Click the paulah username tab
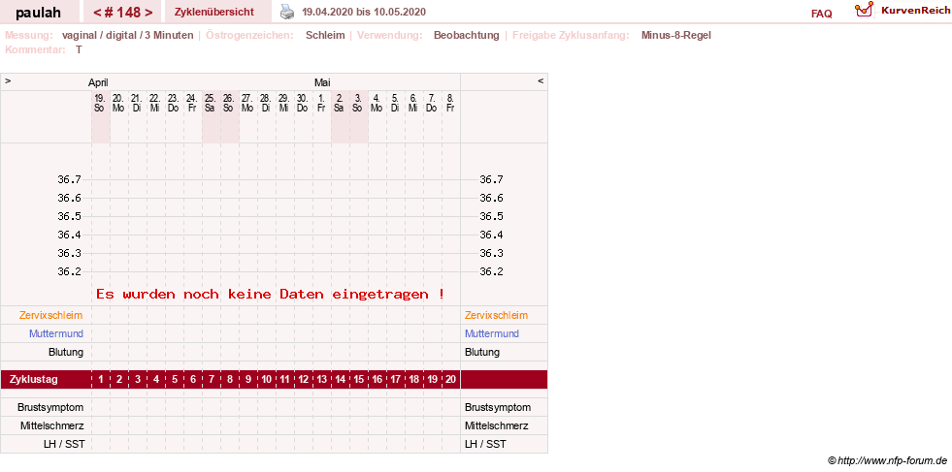 38,13
